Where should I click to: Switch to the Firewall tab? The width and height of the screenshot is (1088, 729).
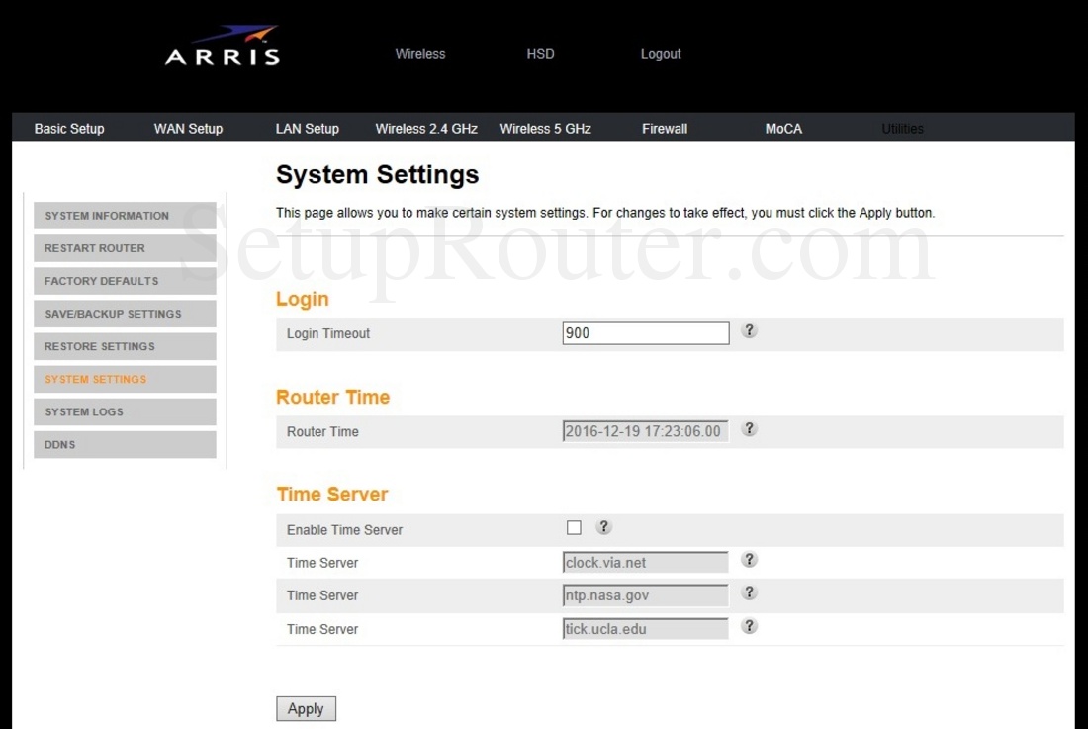pyautogui.click(x=664, y=128)
